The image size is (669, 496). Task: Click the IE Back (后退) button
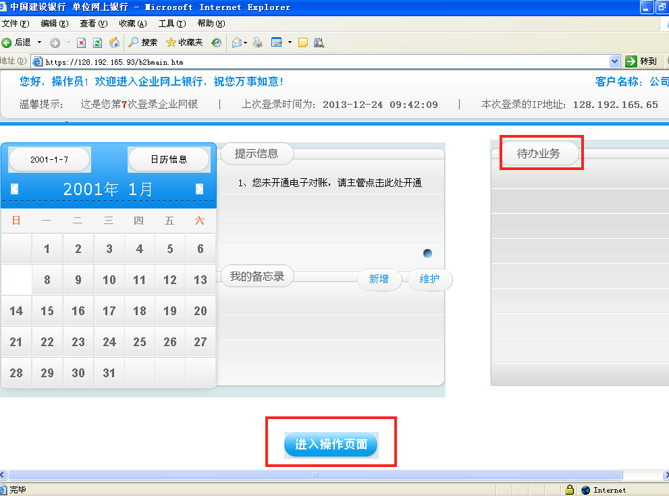[16, 43]
